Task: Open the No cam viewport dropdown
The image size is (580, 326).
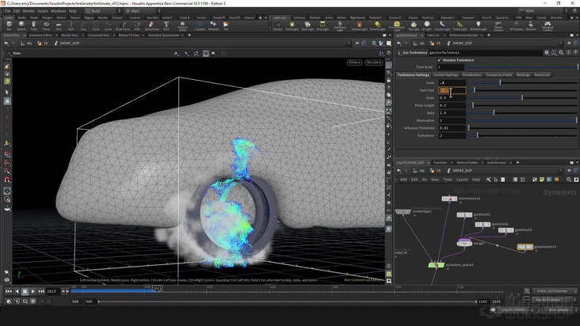Action: tap(374, 63)
